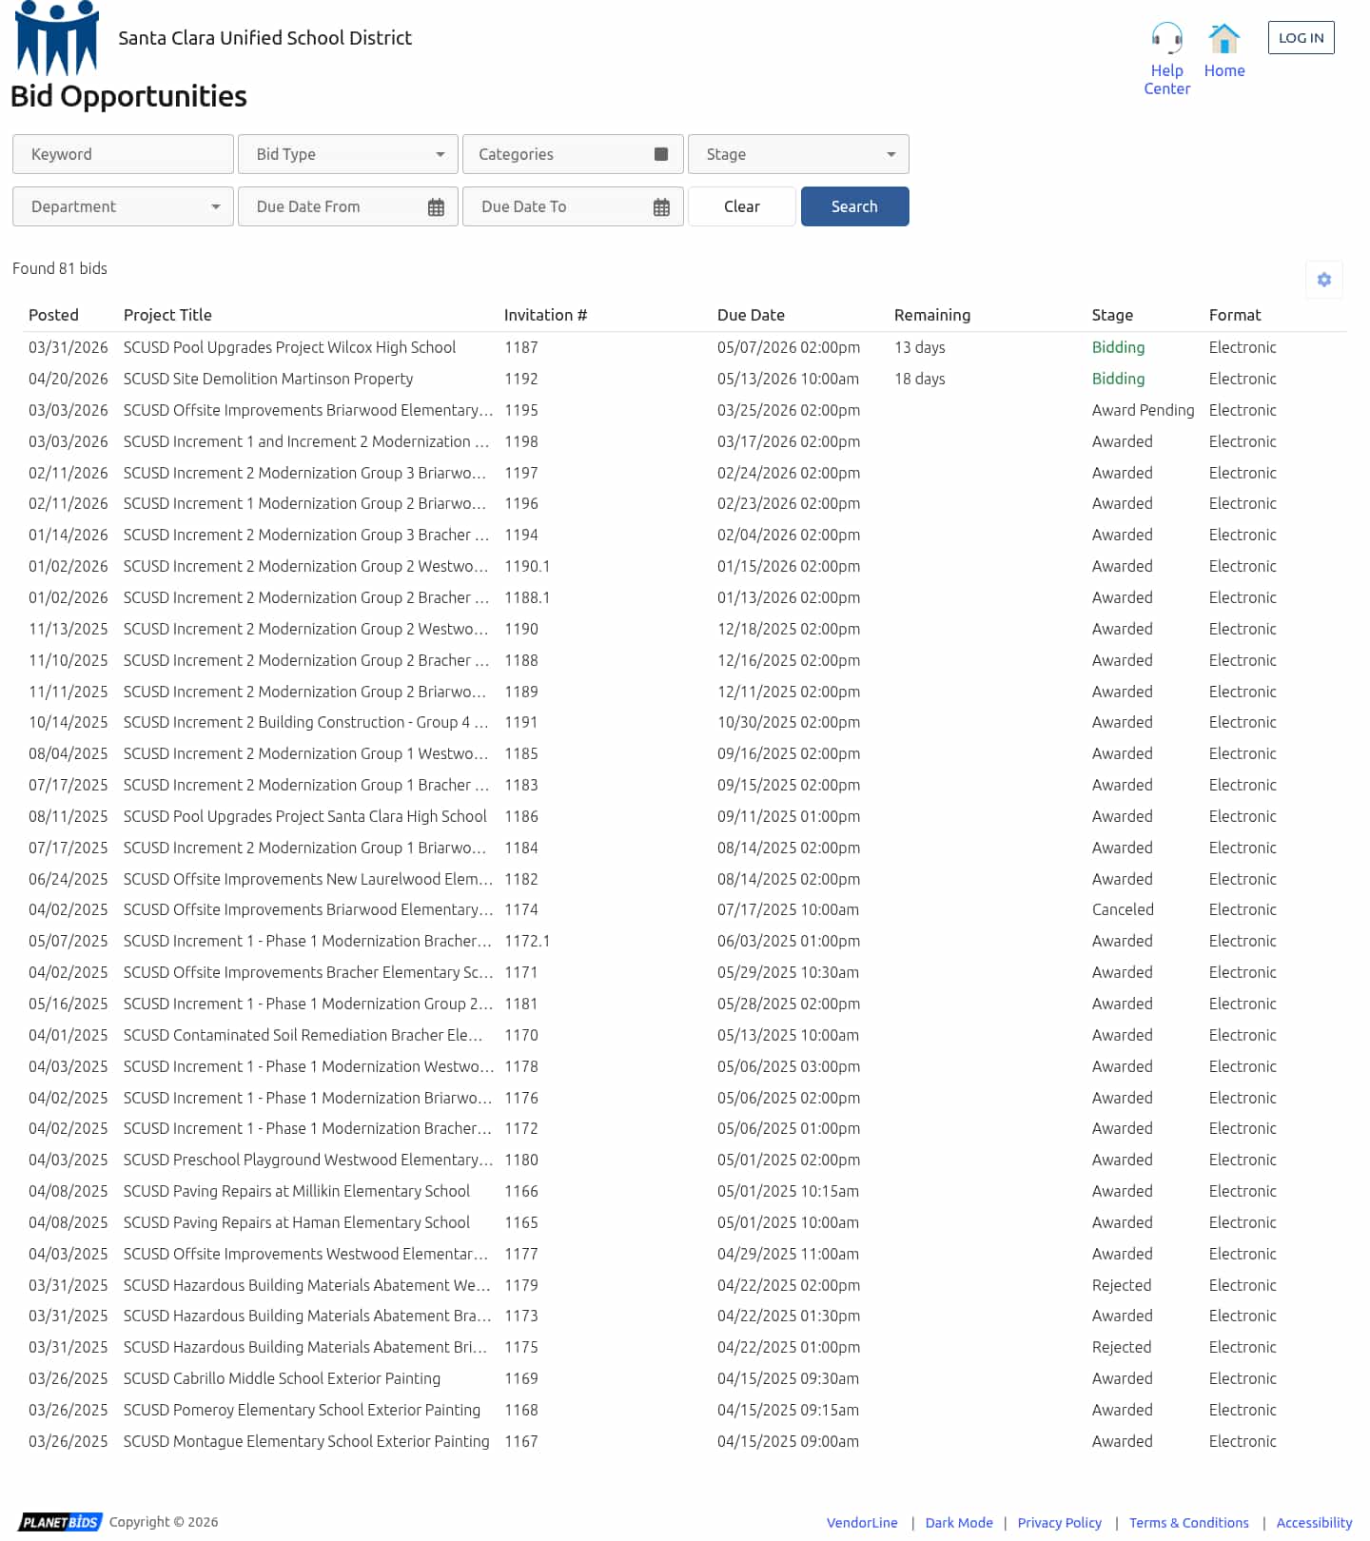
Task: Open SCUSD Paving Repairs at Millikin Elementary School
Action: (297, 1191)
